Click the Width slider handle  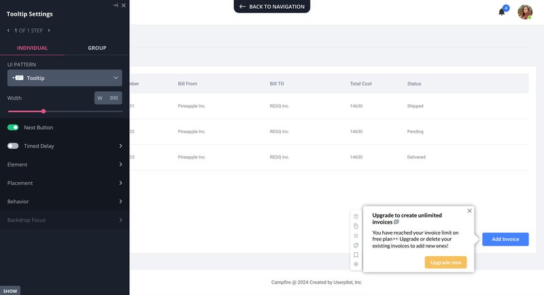click(x=44, y=111)
